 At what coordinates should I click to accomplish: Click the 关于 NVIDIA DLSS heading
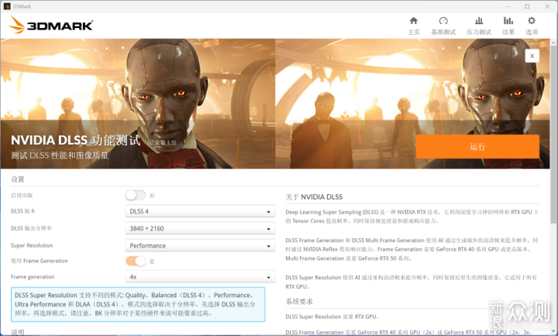[x=314, y=197]
